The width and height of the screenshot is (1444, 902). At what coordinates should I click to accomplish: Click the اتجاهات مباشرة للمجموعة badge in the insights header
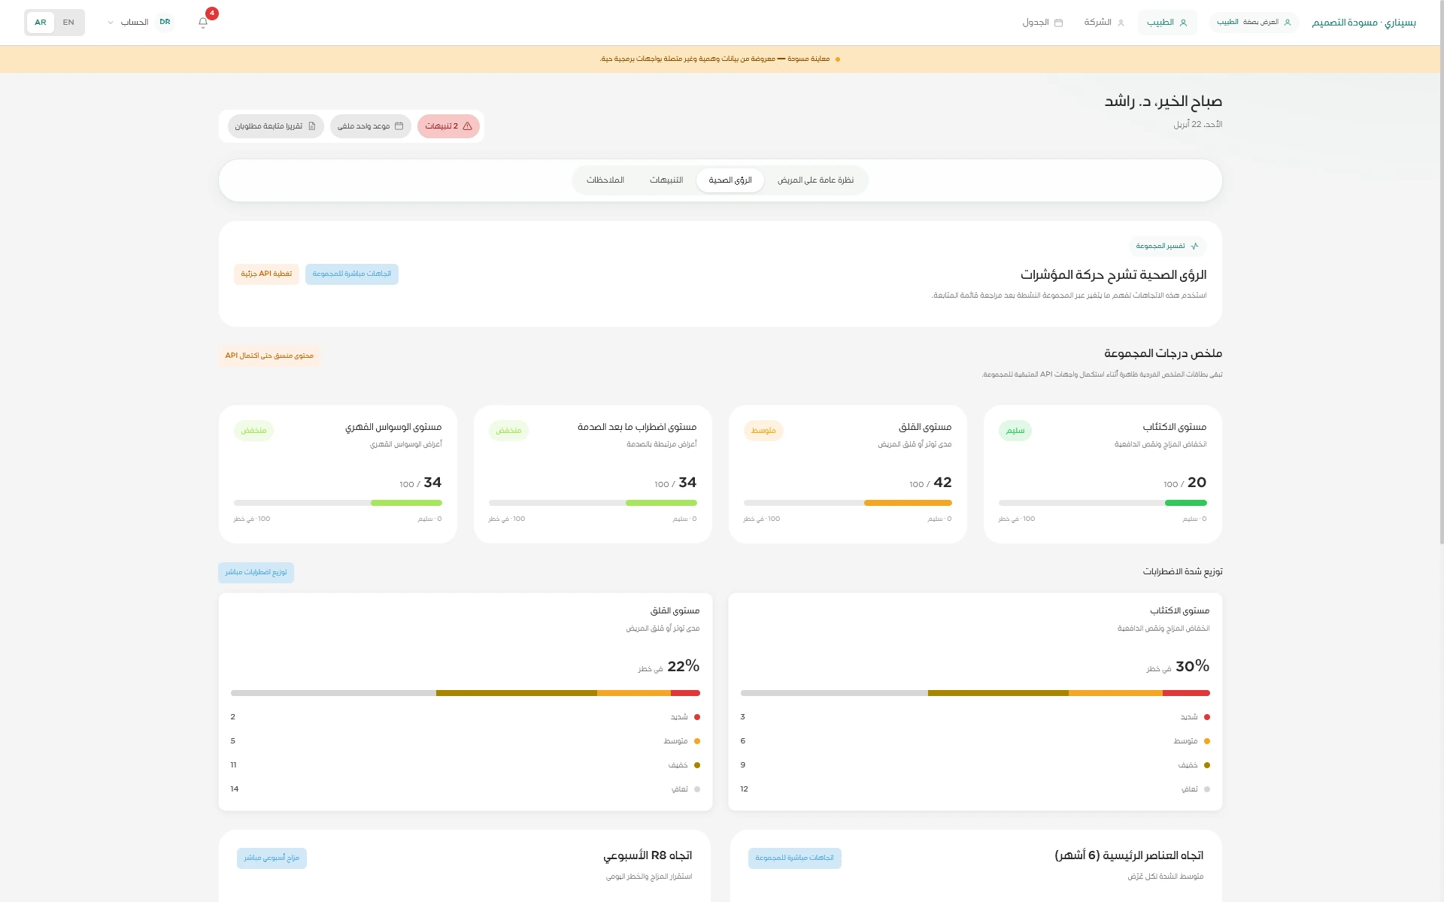pyautogui.click(x=352, y=274)
